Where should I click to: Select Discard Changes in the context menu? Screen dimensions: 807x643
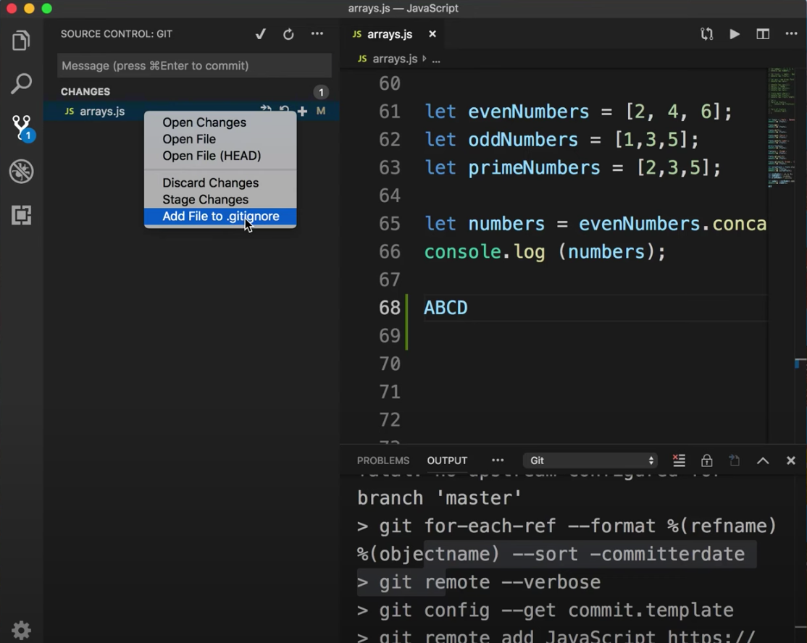210,182
